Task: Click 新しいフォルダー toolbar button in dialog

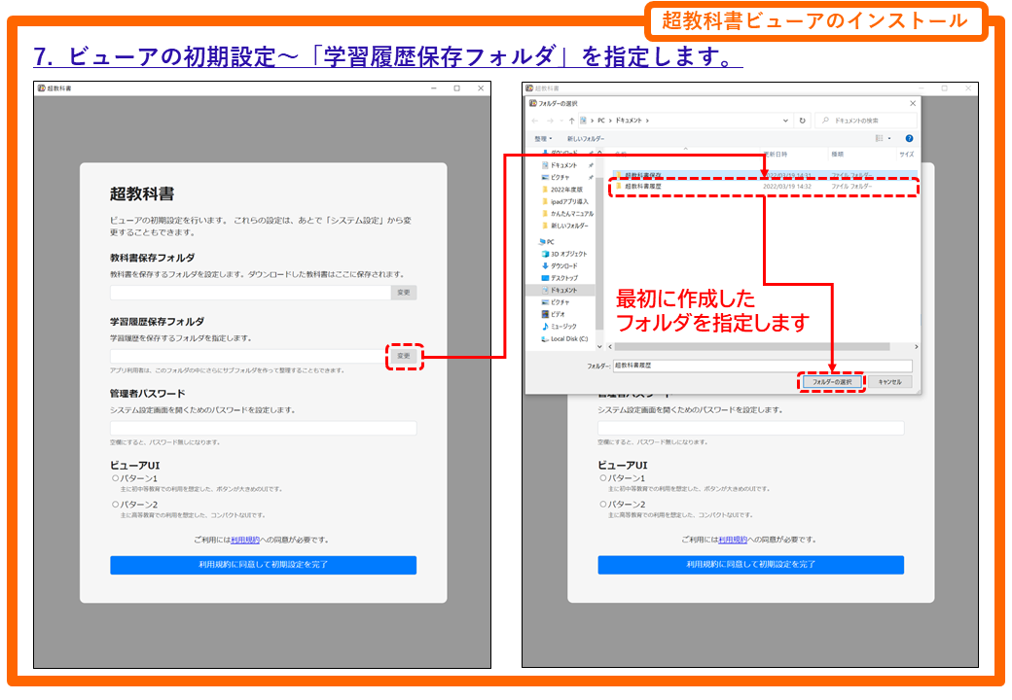Action: [x=586, y=139]
